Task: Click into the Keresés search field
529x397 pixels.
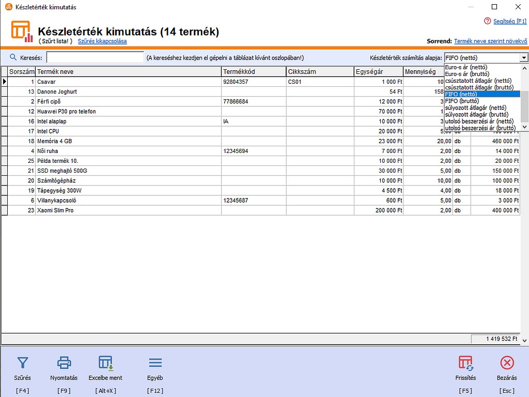Action: click(95, 57)
